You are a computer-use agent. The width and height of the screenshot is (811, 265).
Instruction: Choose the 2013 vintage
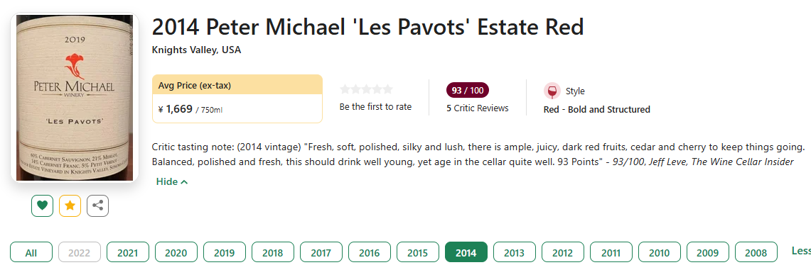[515, 253]
